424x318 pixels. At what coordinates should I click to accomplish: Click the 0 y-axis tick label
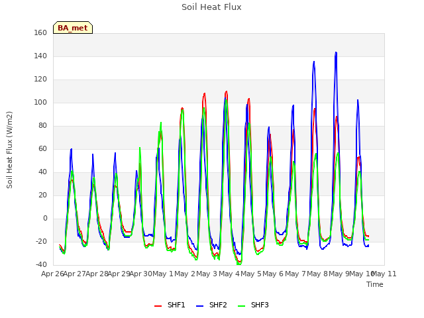45,218
